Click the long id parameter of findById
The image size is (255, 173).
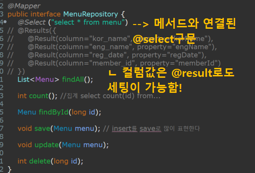click(x=83, y=112)
